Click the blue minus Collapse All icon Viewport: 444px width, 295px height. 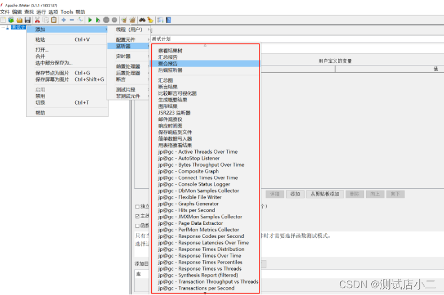point(72,20)
